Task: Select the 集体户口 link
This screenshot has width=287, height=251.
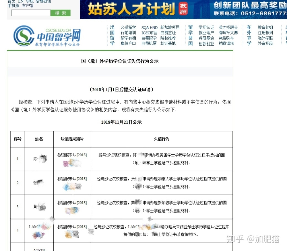Action: (128, 43)
